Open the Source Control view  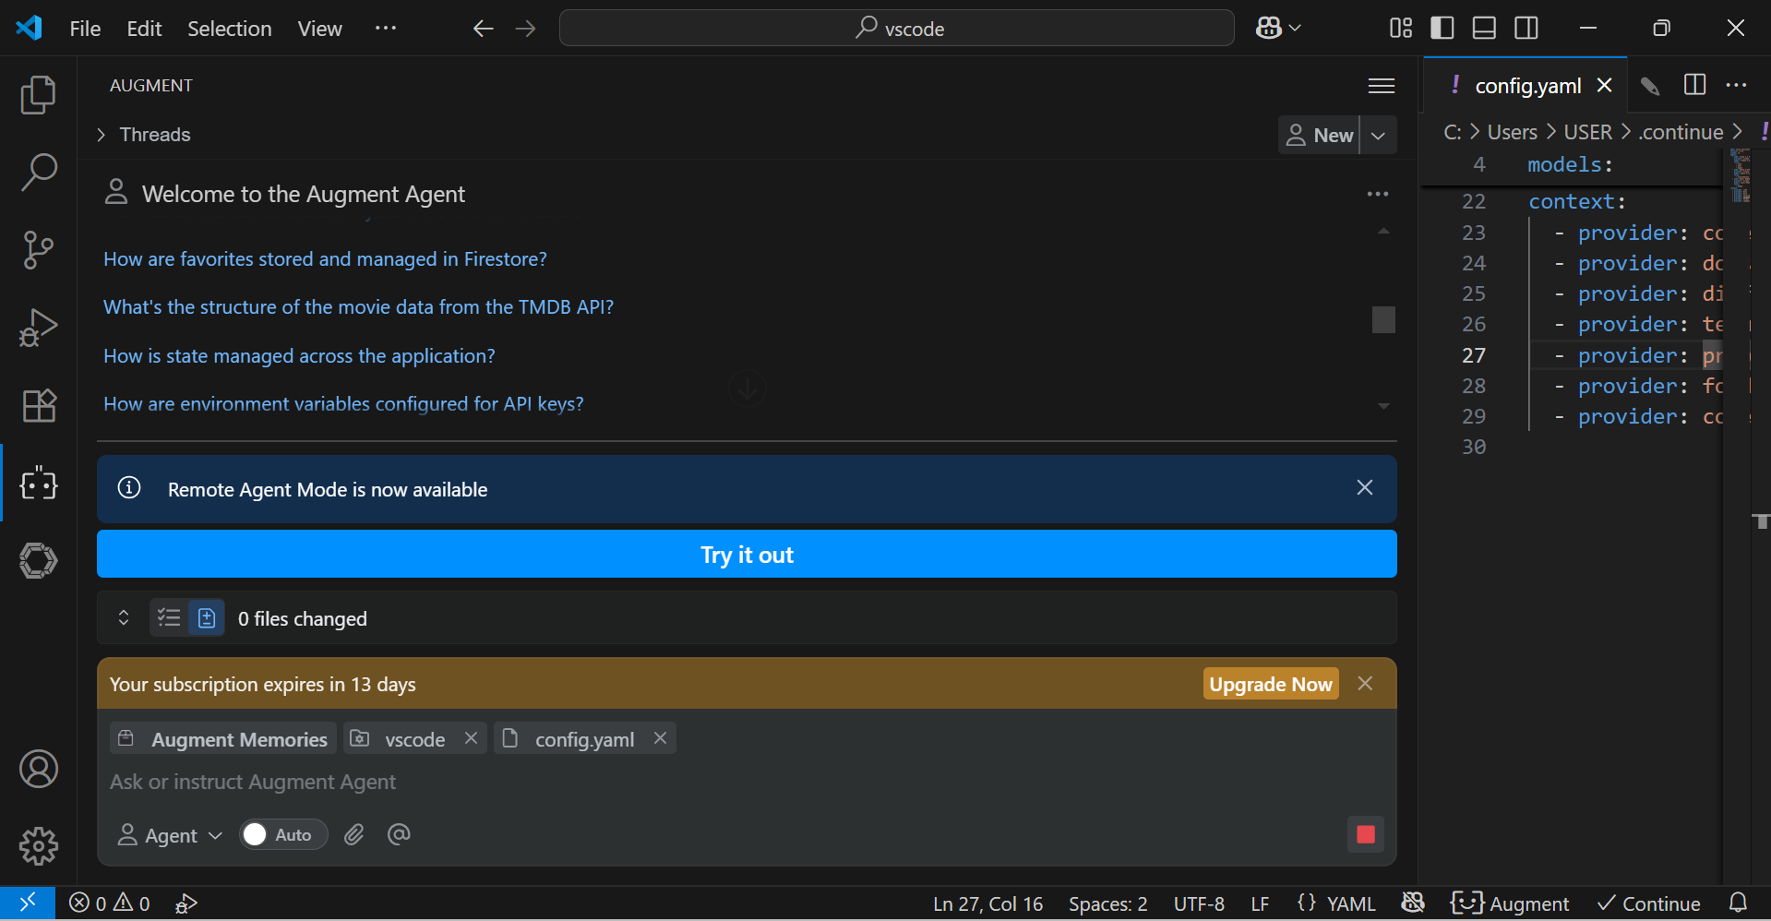(38, 249)
